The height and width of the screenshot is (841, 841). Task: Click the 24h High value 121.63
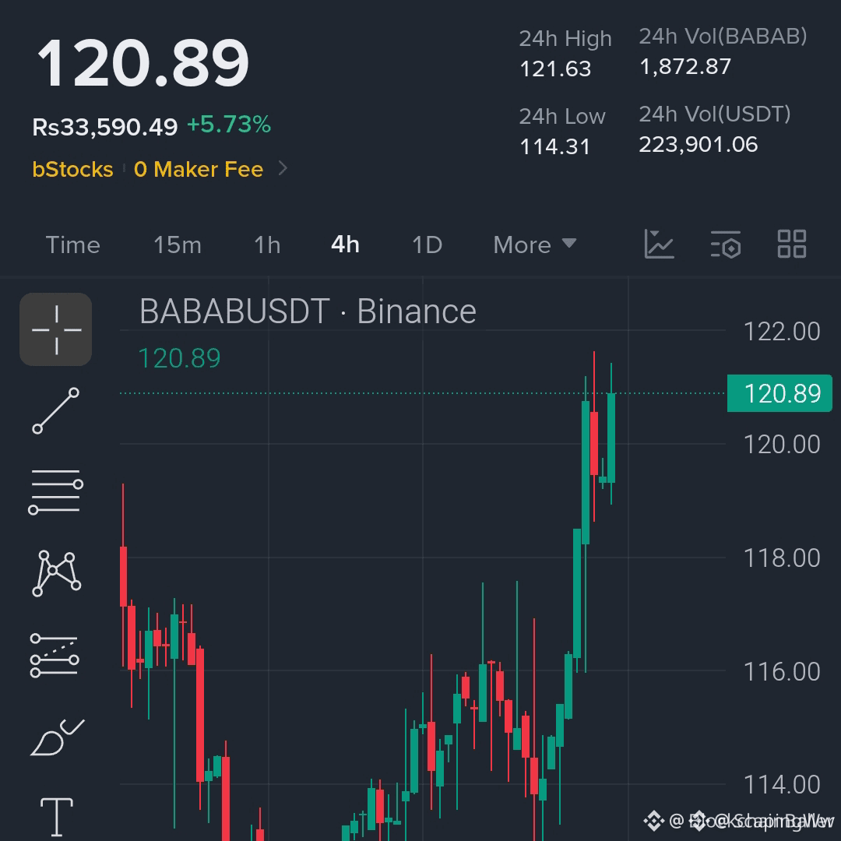point(555,69)
